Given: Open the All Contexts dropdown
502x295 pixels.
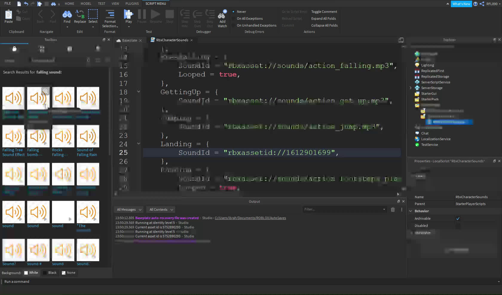Looking at the screenshot, I should click(161, 210).
